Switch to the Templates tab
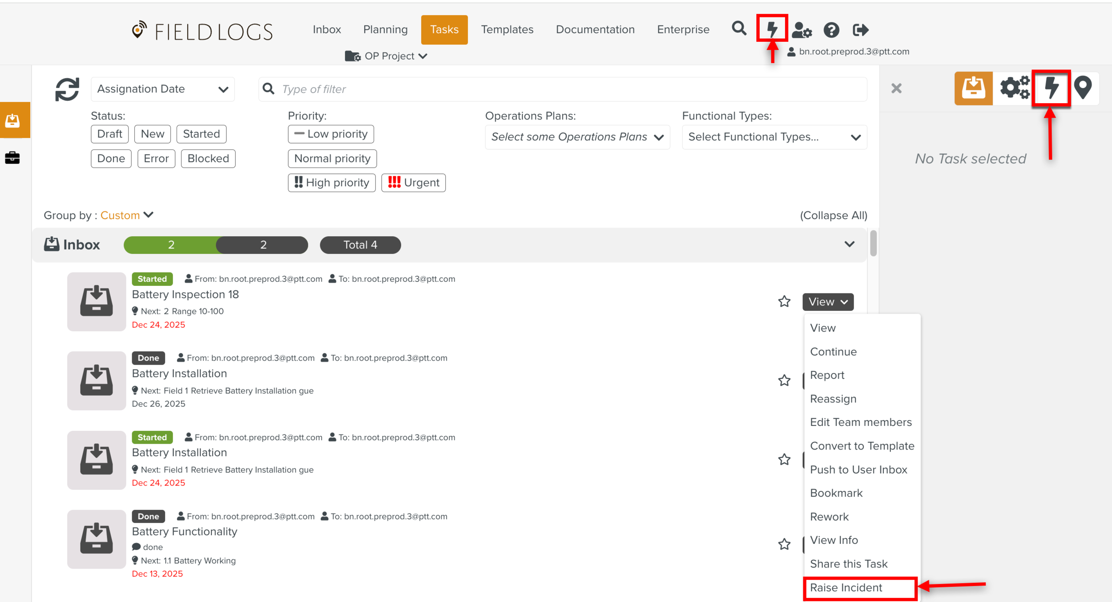This screenshot has height=602, width=1112. pos(507,29)
